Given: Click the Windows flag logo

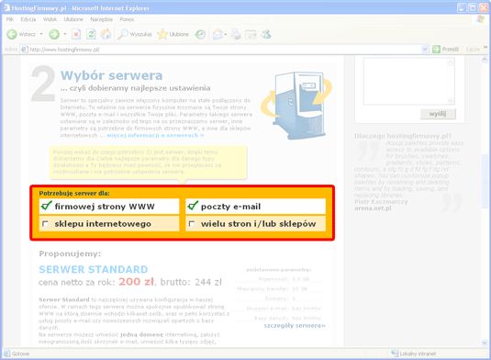Looking at the screenshot, I should pyautogui.click(x=481, y=19).
